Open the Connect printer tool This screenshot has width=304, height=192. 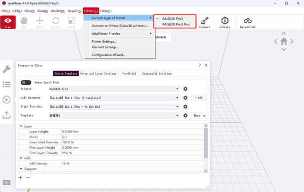click(204, 22)
